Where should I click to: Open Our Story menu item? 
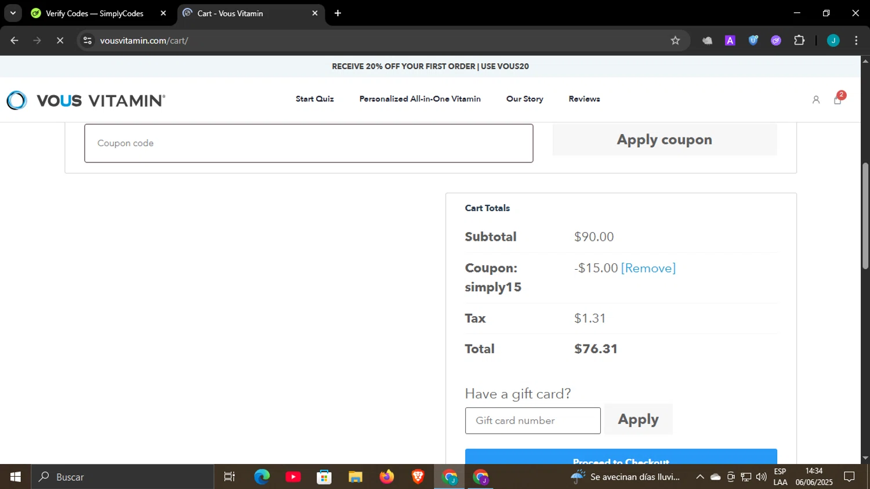(525, 99)
